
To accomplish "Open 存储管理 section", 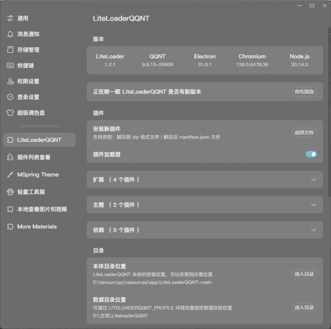I will coord(39,49).
